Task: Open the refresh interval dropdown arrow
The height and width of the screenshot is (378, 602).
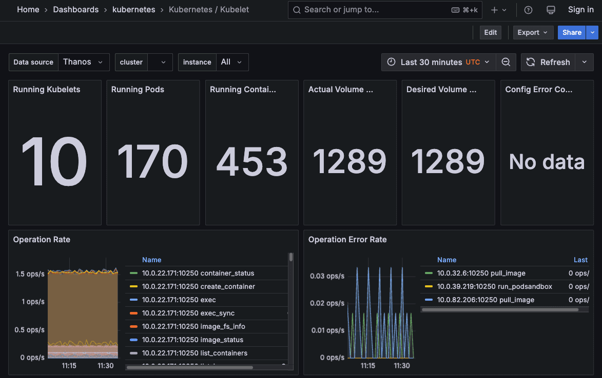Action: (585, 62)
